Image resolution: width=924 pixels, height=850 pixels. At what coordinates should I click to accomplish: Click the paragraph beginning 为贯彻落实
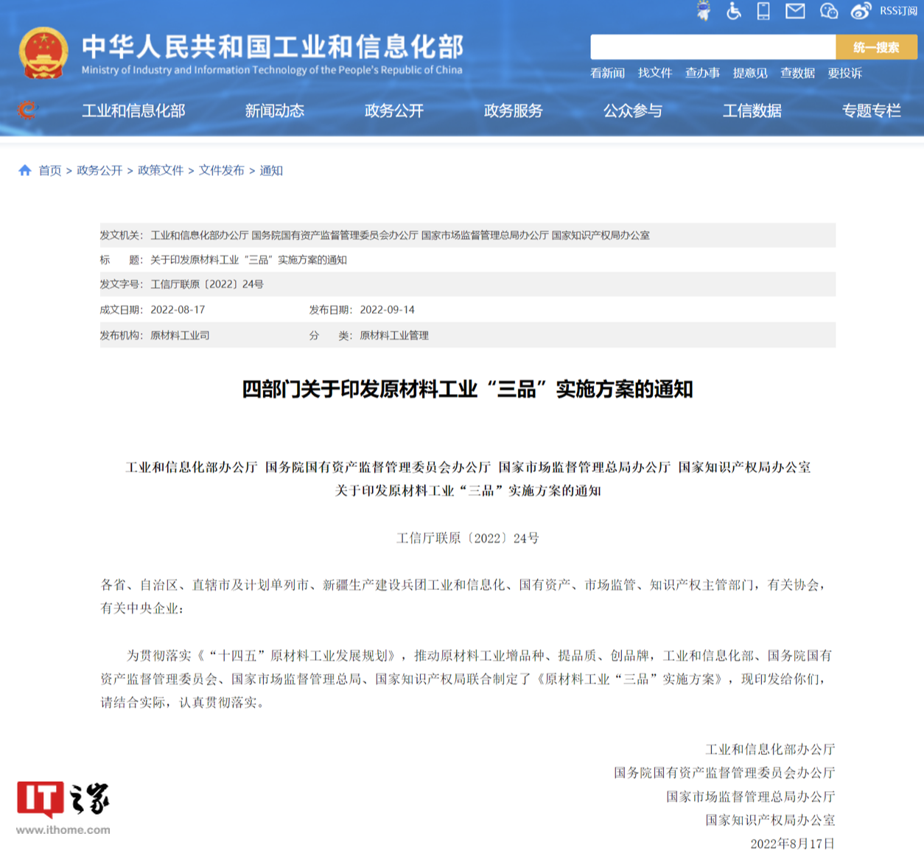click(x=468, y=678)
